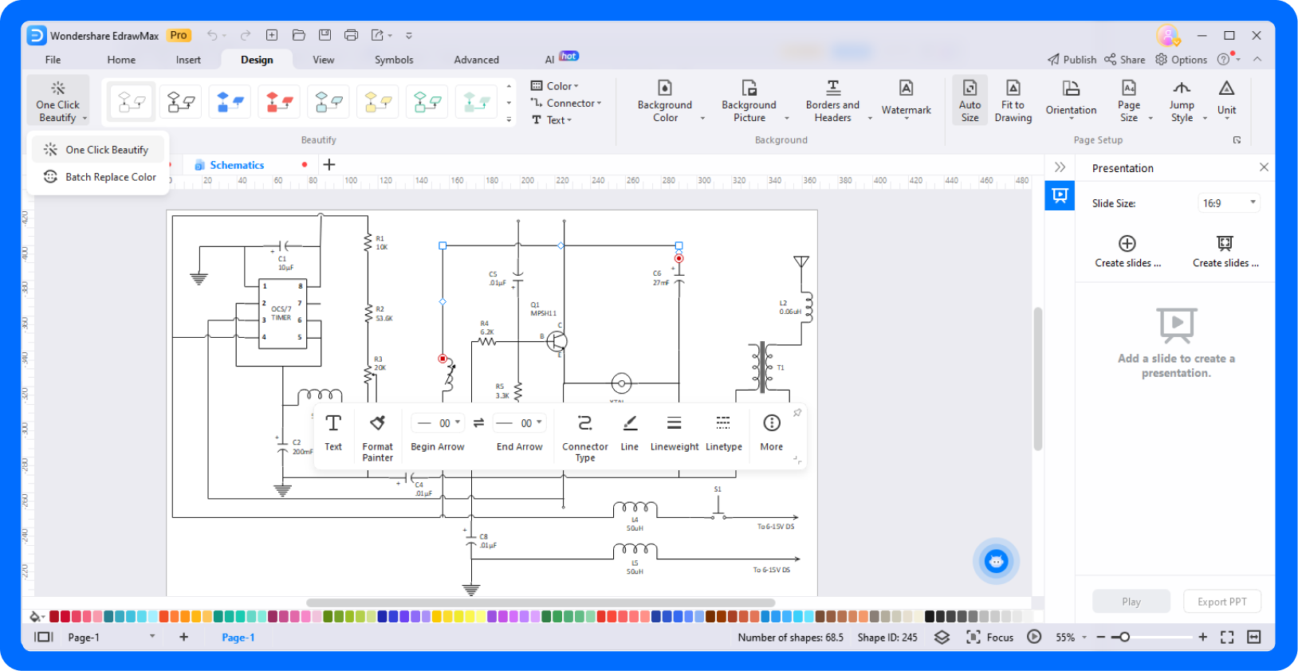Collapse the right panel with double chevron
Viewport: 1298px width, 671px height.
(1060, 167)
